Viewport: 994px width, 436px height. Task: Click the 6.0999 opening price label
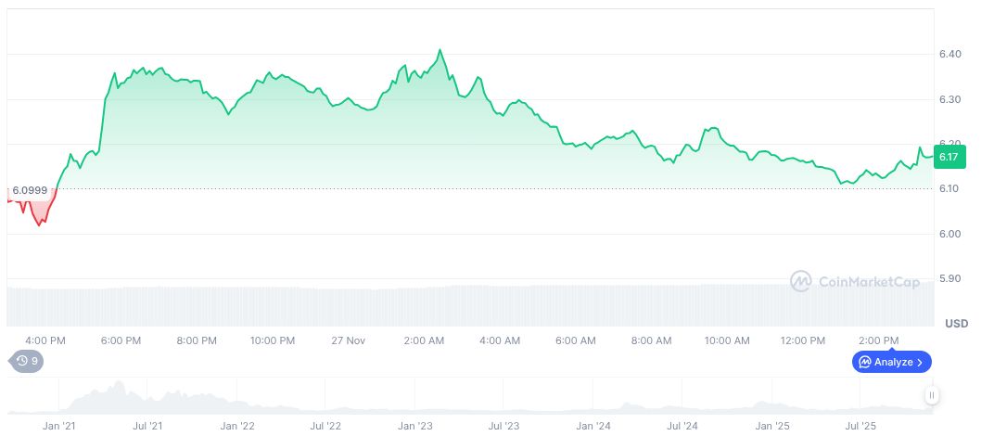click(30, 190)
